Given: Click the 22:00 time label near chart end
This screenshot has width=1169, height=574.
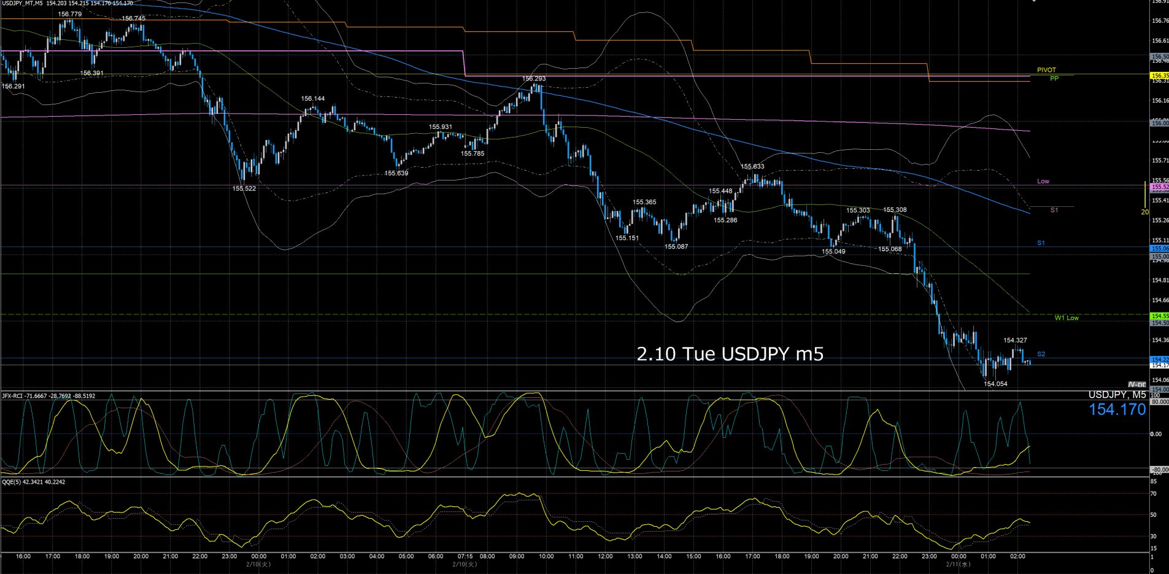Looking at the screenshot, I should pyautogui.click(x=900, y=556).
